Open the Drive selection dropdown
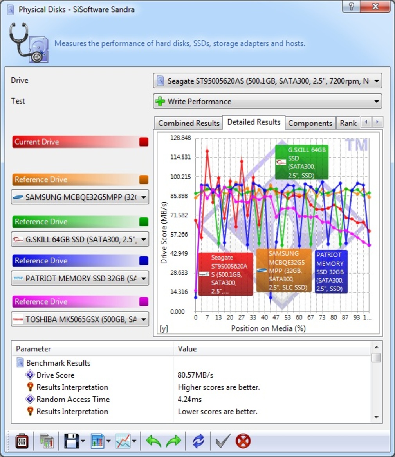The image size is (395, 457). [267, 81]
